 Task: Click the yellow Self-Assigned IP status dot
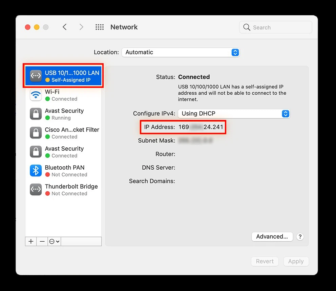click(47, 80)
